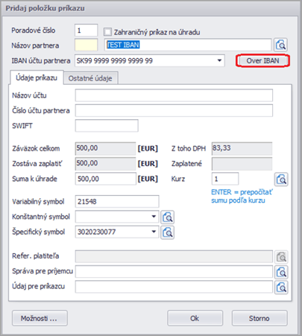This screenshot has height=336, width=302.
Task: Click the Suma k úhrade field
Action: click(x=106, y=179)
